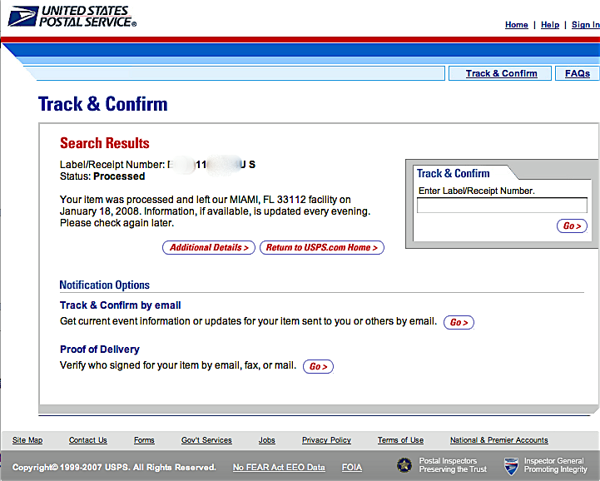Open the Terms of Use footer link

(400, 440)
